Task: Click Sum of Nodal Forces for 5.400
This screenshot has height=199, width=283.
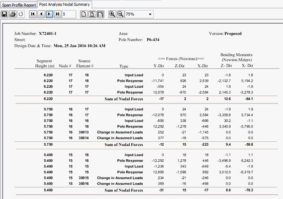Action: [x=124, y=190]
